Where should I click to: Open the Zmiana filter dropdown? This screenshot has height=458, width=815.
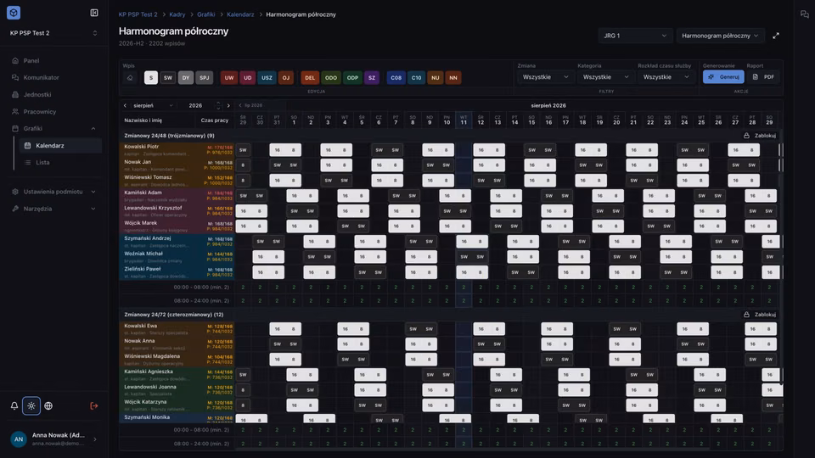click(545, 77)
